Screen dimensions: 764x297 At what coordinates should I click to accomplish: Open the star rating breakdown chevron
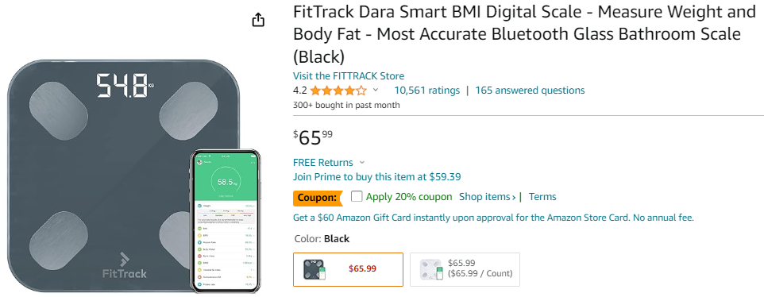pos(375,90)
